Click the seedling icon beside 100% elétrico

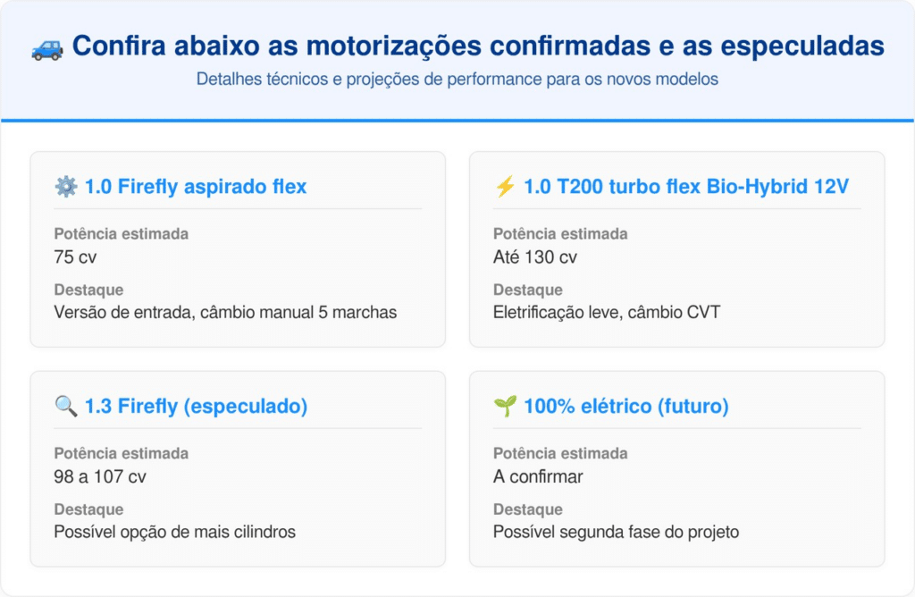tap(505, 407)
